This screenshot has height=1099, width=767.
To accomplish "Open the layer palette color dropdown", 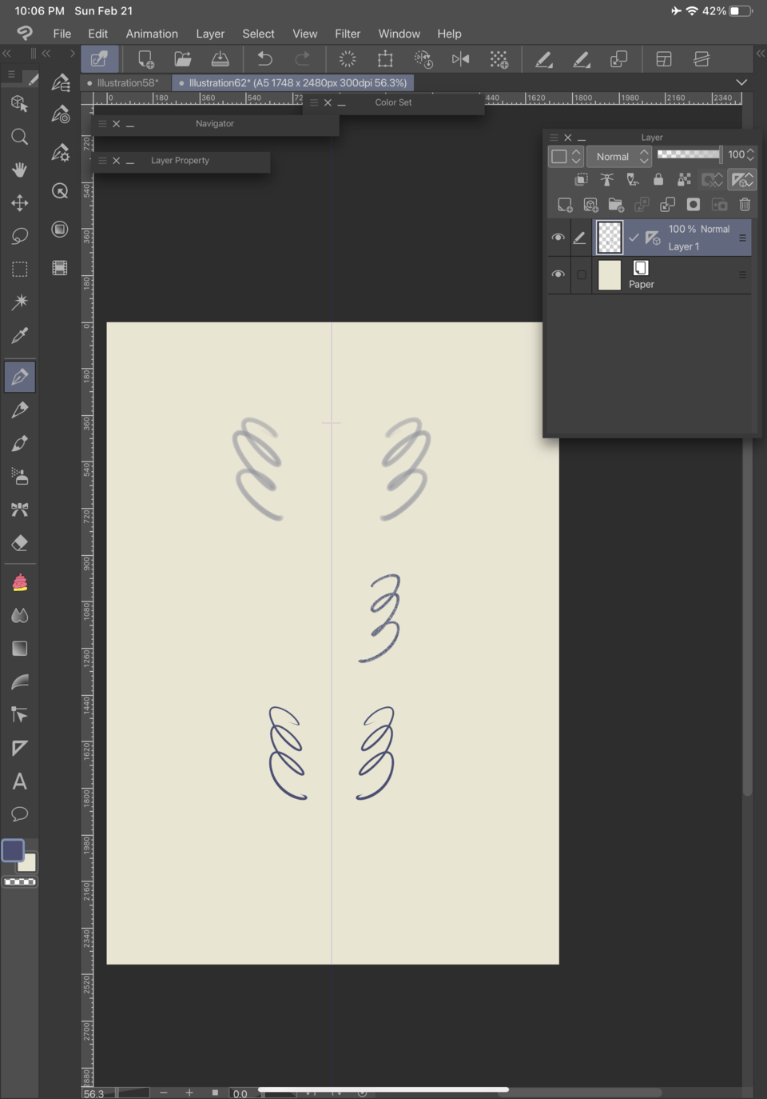I will pos(565,157).
